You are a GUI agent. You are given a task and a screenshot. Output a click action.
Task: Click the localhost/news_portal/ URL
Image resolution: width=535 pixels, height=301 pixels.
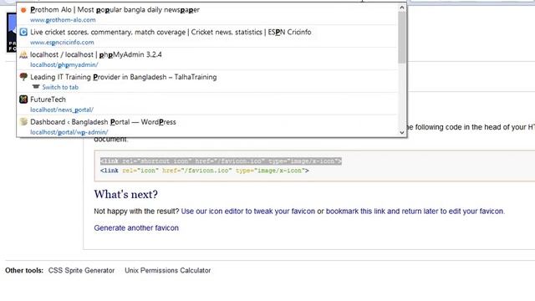click(62, 110)
